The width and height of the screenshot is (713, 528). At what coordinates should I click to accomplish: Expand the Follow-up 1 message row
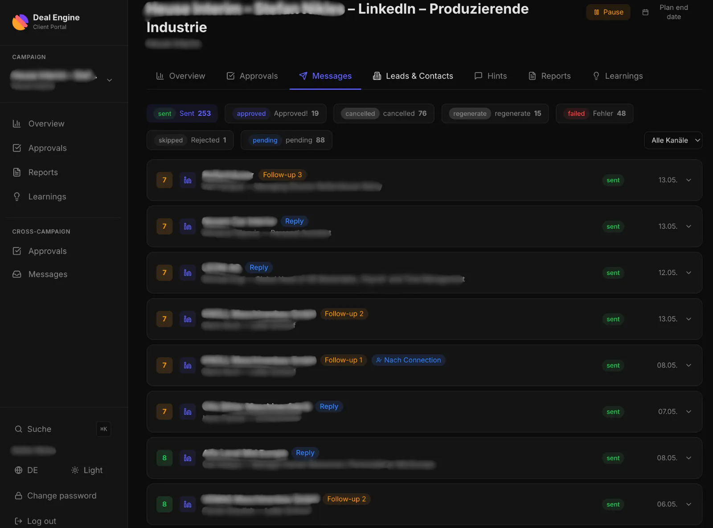click(x=688, y=365)
